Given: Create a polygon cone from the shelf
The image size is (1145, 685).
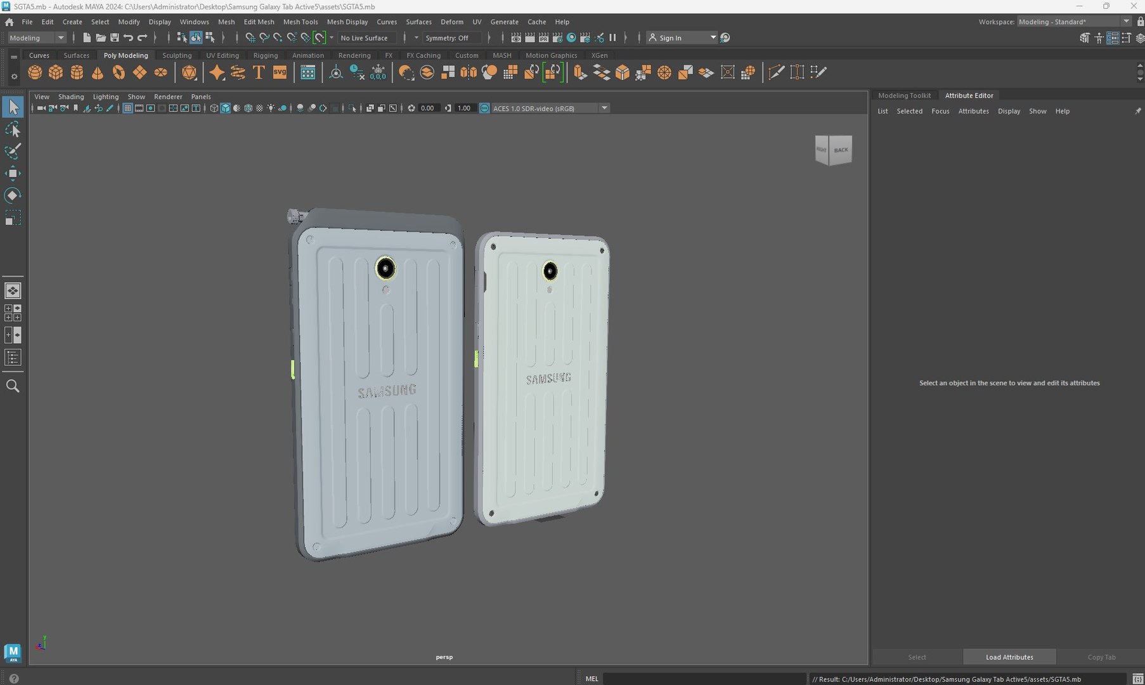Looking at the screenshot, I should (x=98, y=72).
